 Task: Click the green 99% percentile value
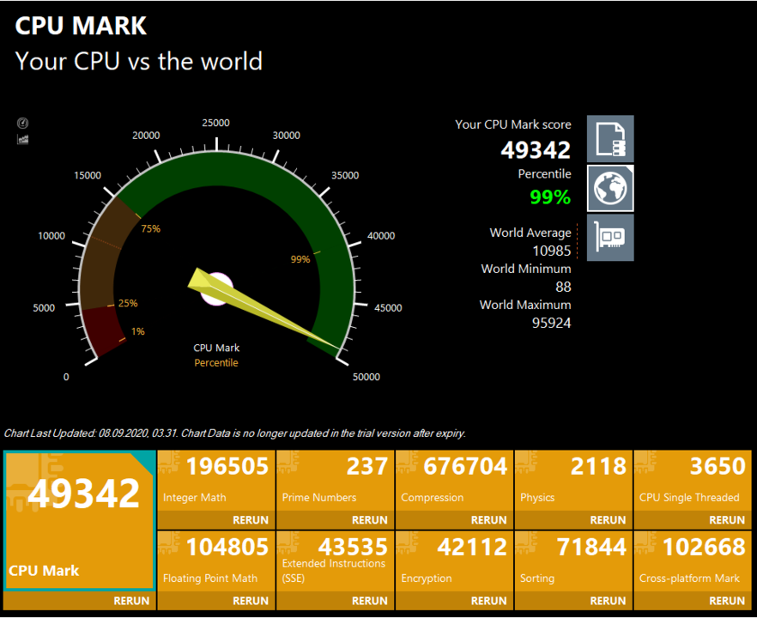(x=550, y=197)
